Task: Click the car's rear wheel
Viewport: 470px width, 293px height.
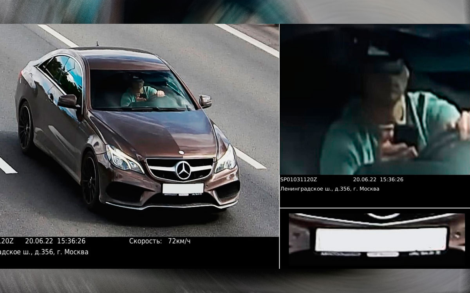Action: click(x=26, y=127)
